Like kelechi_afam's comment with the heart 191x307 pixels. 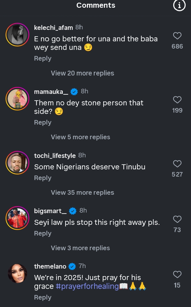click(177, 36)
